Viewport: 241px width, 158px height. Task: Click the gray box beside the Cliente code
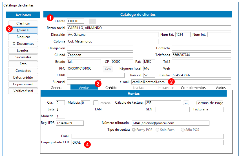pyautogui.click(x=92, y=21)
